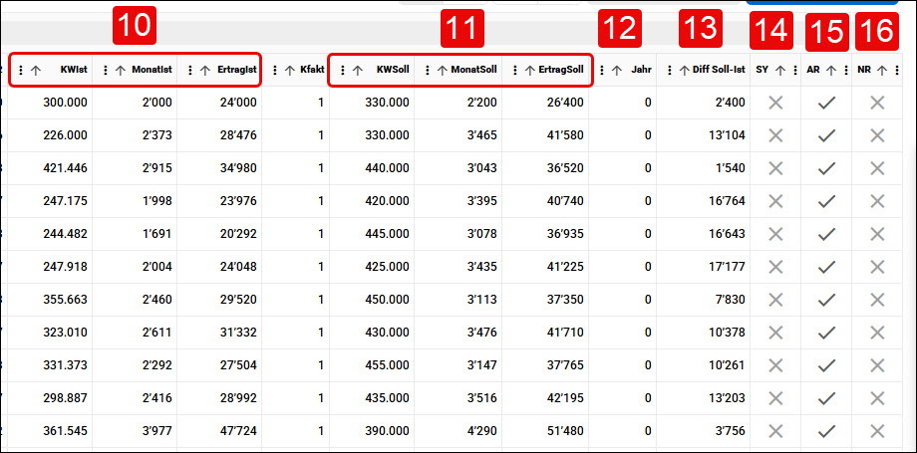The height and width of the screenshot is (453, 917).
Task: Open the AR column three-dot menu
Action: point(845,70)
